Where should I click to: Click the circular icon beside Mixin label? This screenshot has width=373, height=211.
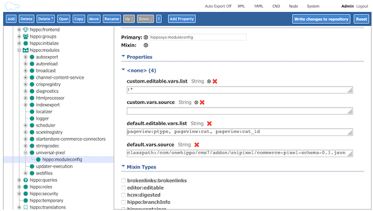tap(146, 45)
